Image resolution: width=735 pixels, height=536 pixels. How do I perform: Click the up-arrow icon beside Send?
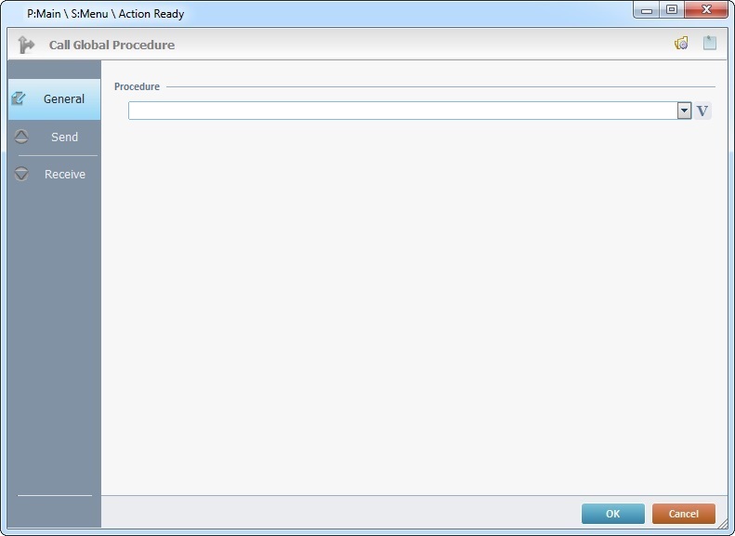[22, 137]
